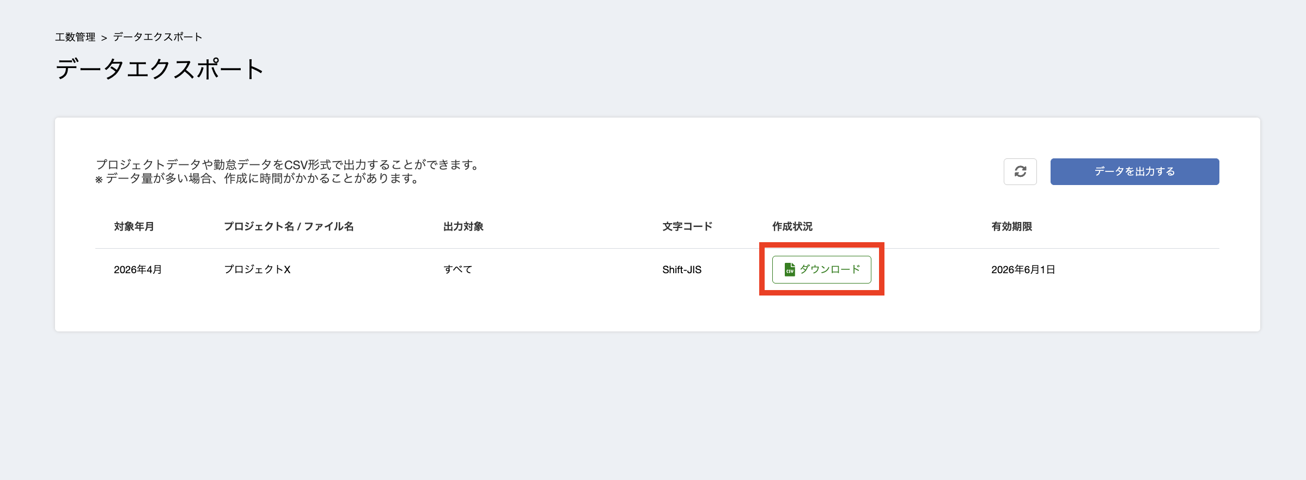
Task: Click the 作成状況 column header
Action: coord(792,226)
